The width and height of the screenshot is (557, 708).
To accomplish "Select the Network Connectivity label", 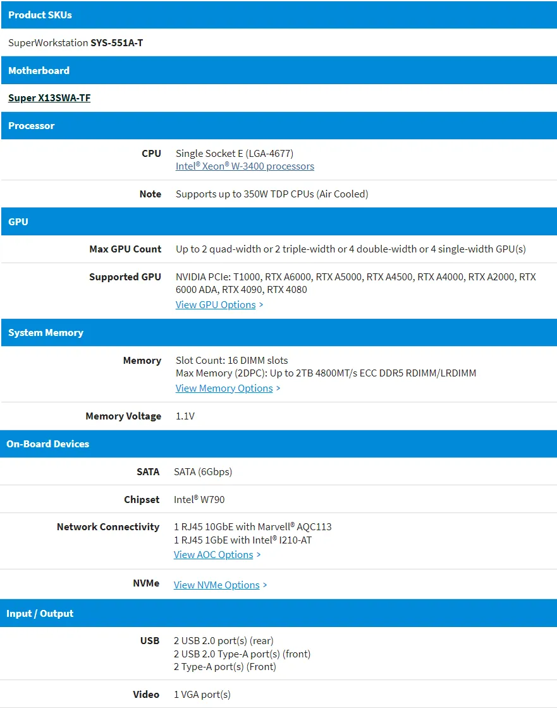I will [x=108, y=527].
